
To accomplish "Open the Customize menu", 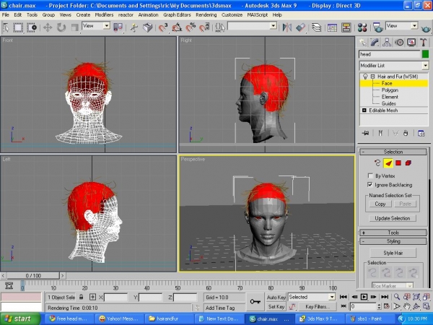I will [x=232, y=15].
